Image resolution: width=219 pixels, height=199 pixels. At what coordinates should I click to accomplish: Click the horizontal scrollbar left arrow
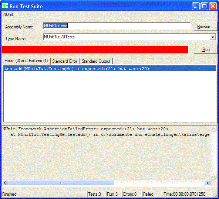coord(5,183)
